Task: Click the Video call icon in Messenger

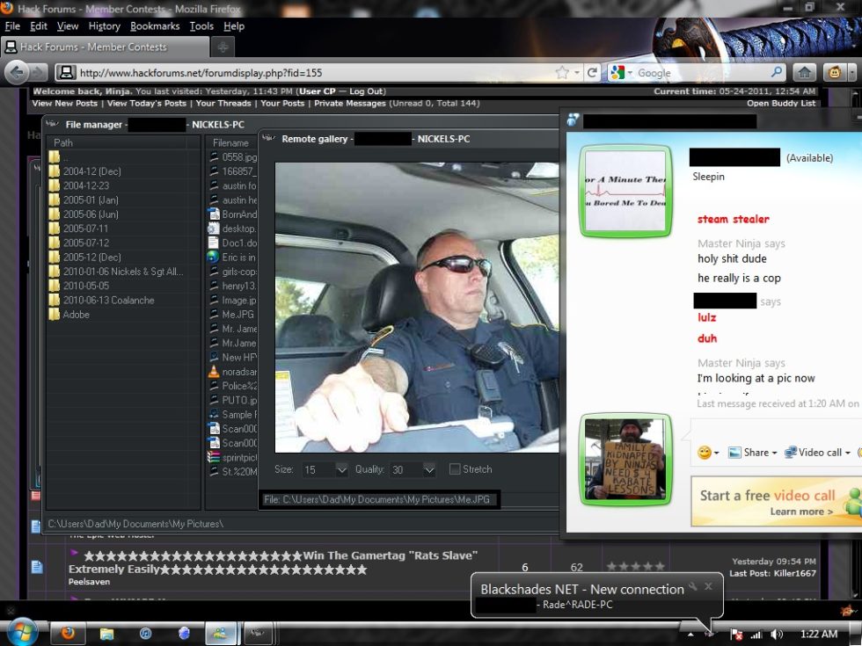Action: point(791,452)
